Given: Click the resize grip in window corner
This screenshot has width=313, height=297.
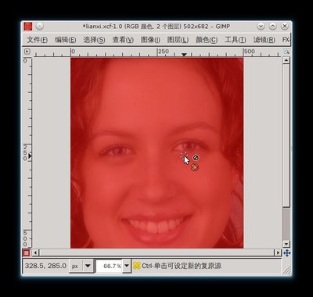Looking at the screenshot, I should coord(287,270).
